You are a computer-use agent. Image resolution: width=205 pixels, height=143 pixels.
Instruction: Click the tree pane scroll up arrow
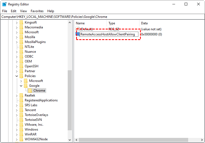tap(70, 22)
